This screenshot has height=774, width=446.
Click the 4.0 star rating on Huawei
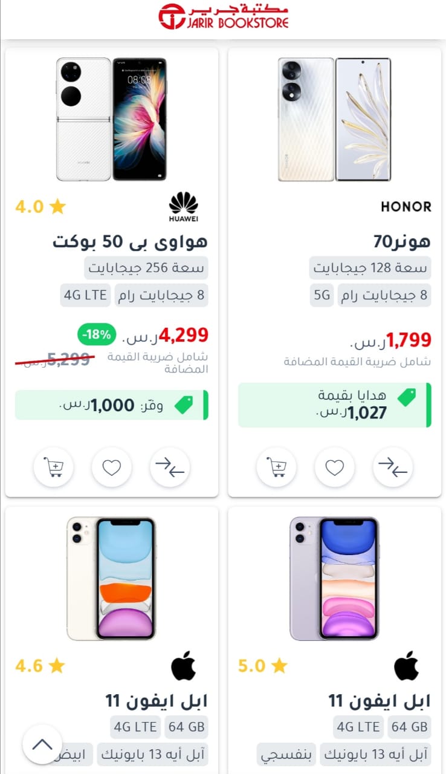[x=40, y=207]
